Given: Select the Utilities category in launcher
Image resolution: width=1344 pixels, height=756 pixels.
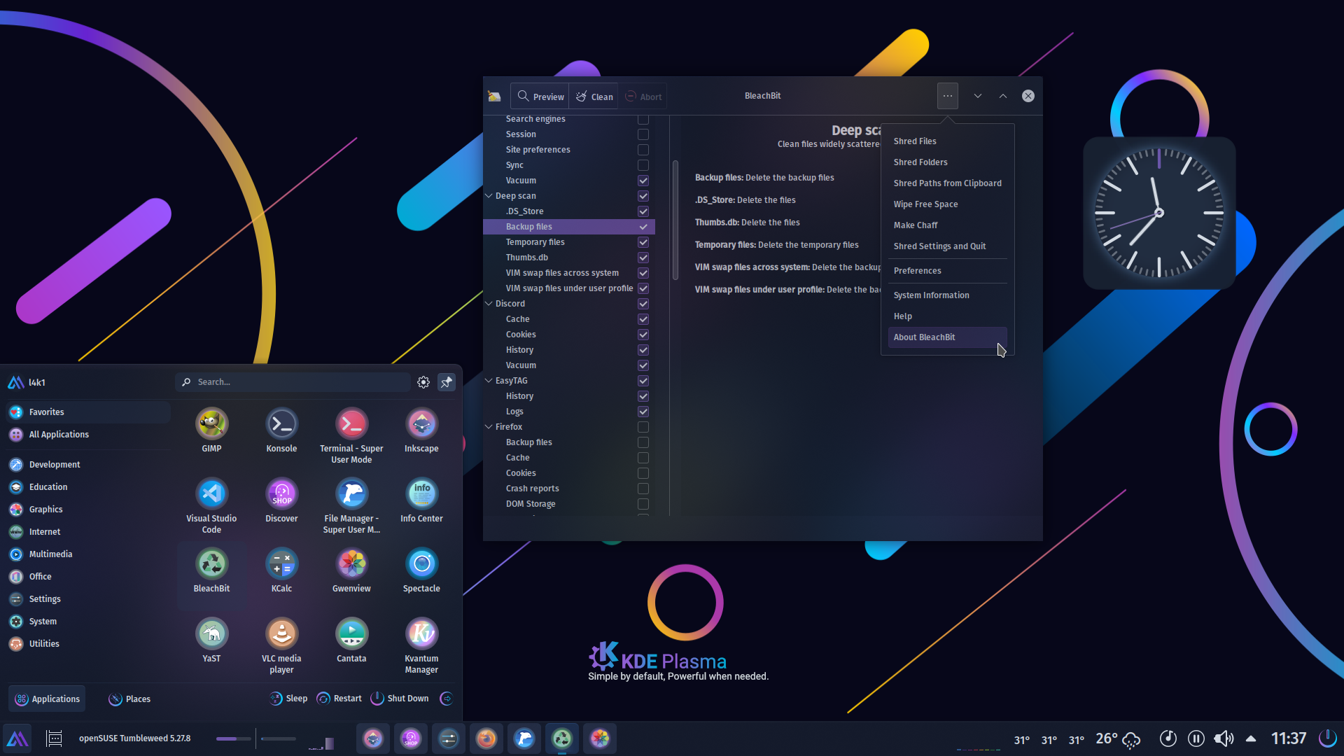Looking at the screenshot, I should tap(88, 644).
